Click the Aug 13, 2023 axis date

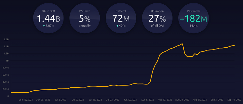[x=165, y=100]
